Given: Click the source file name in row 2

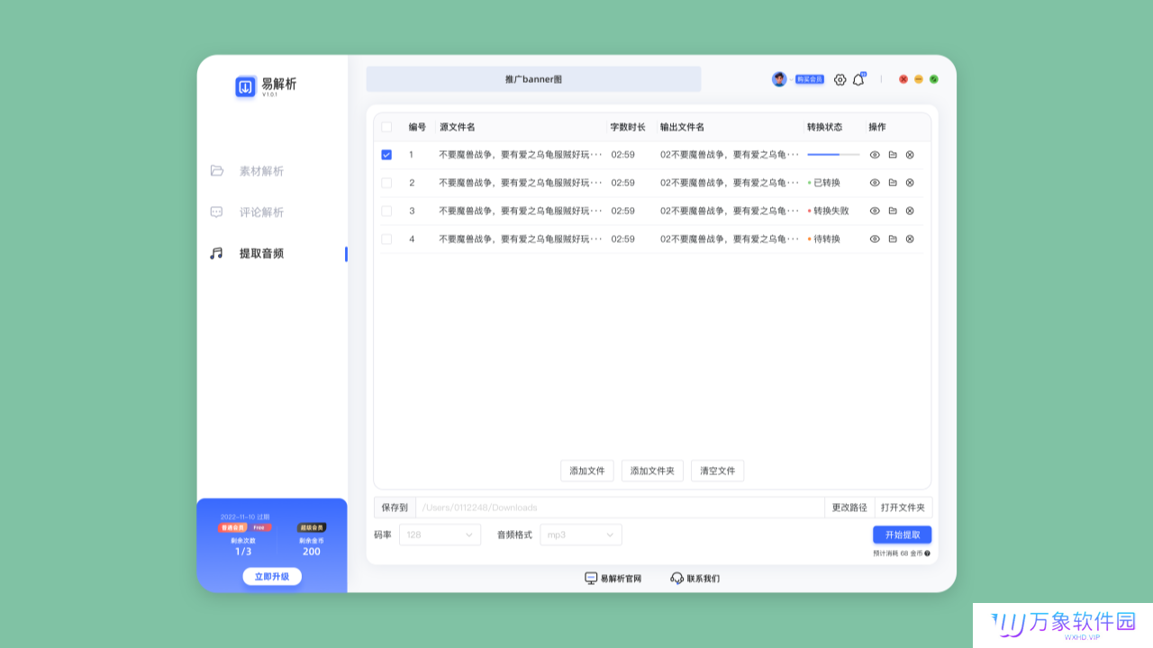Looking at the screenshot, I should pyautogui.click(x=521, y=183).
